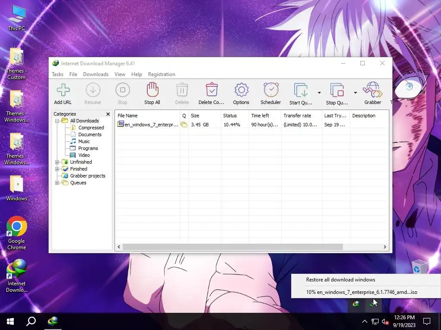Viewport: 441px width, 330px height.
Task: Select the Google Chrome desktop shortcut
Action: (x=17, y=233)
